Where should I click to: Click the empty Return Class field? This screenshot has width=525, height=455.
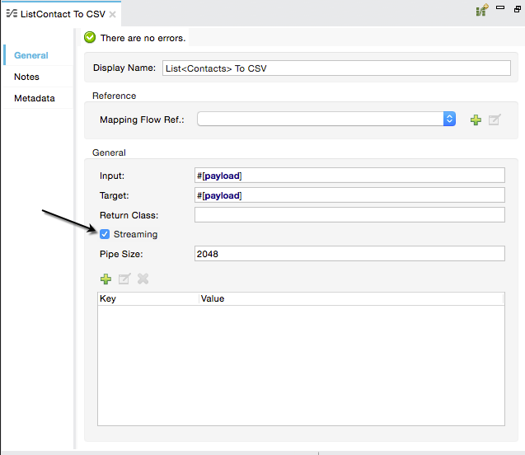(349, 215)
